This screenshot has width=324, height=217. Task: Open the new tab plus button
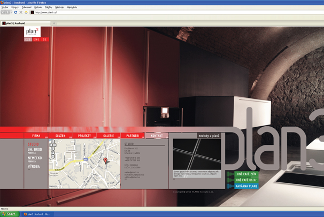pos(55,24)
